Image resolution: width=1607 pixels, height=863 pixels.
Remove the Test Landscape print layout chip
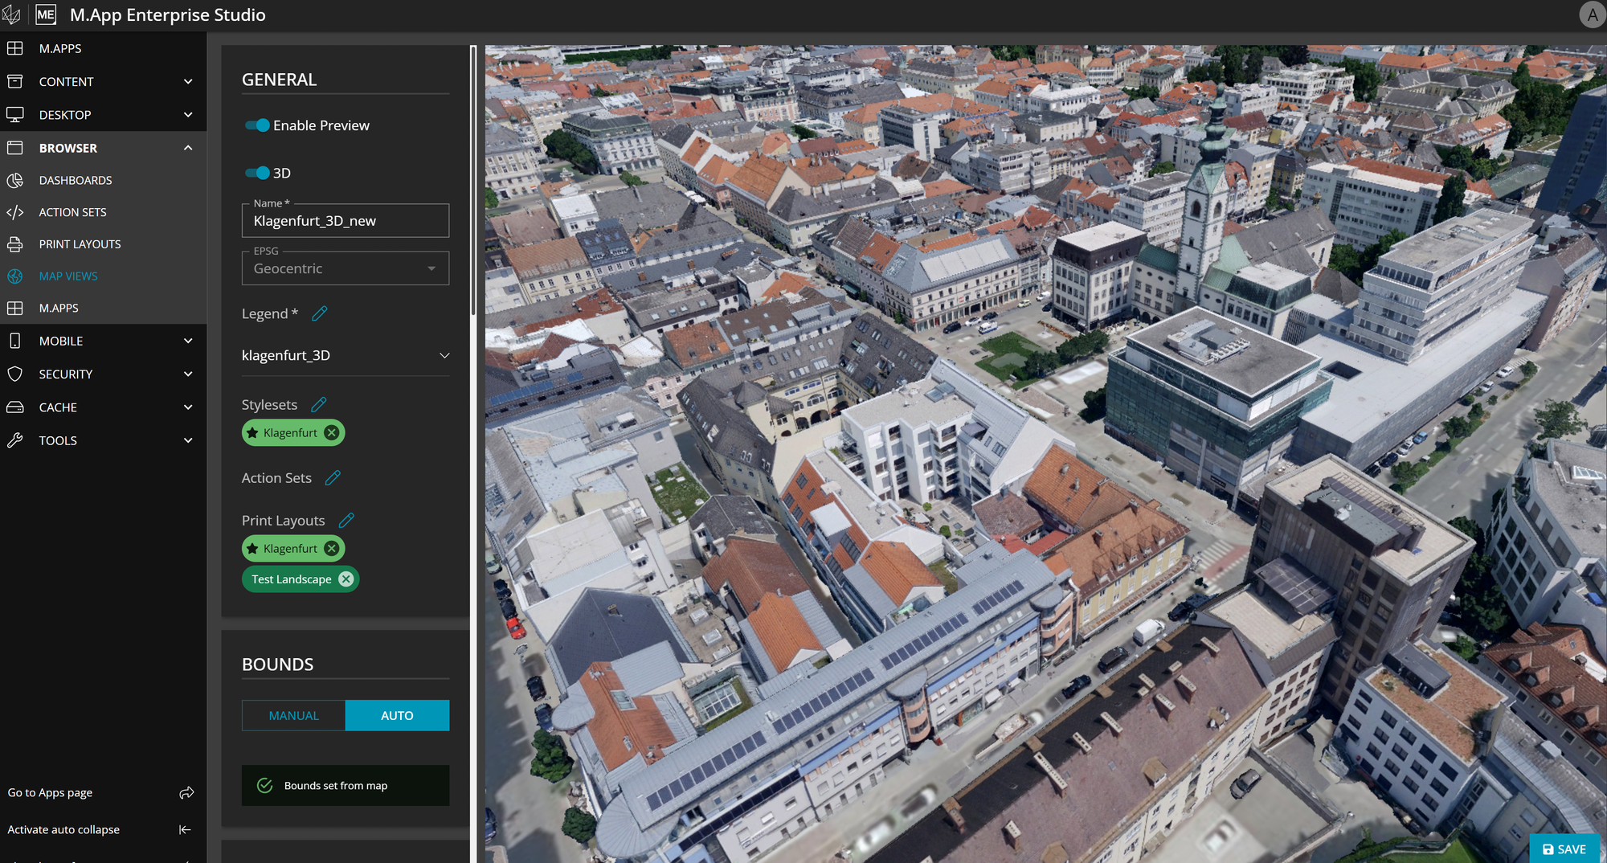click(346, 579)
